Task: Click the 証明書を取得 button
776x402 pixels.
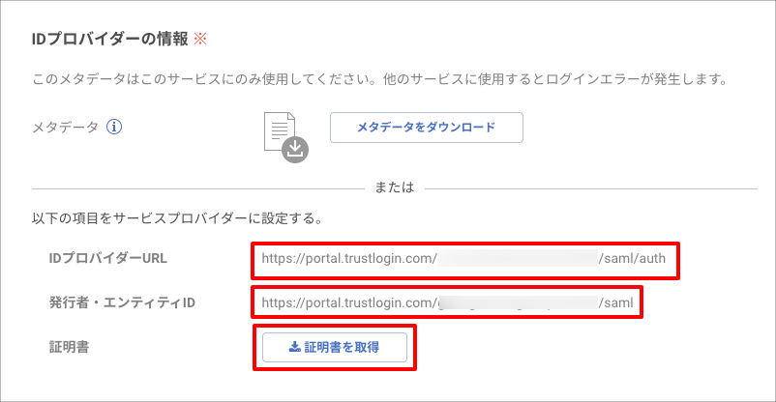Action: [x=335, y=347]
